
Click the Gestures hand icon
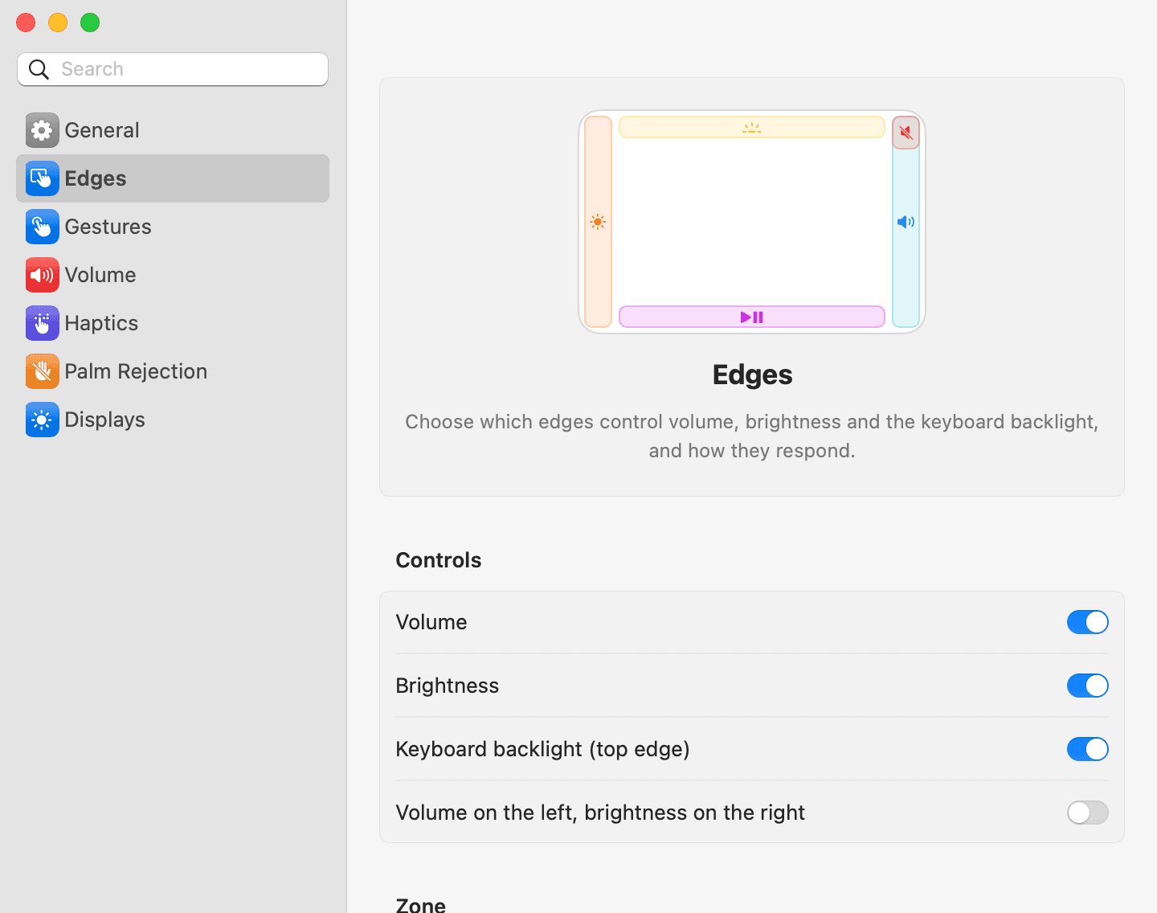pyautogui.click(x=42, y=227)
